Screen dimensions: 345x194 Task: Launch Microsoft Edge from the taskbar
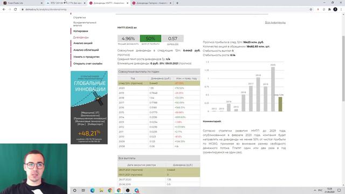click(92, 190)
